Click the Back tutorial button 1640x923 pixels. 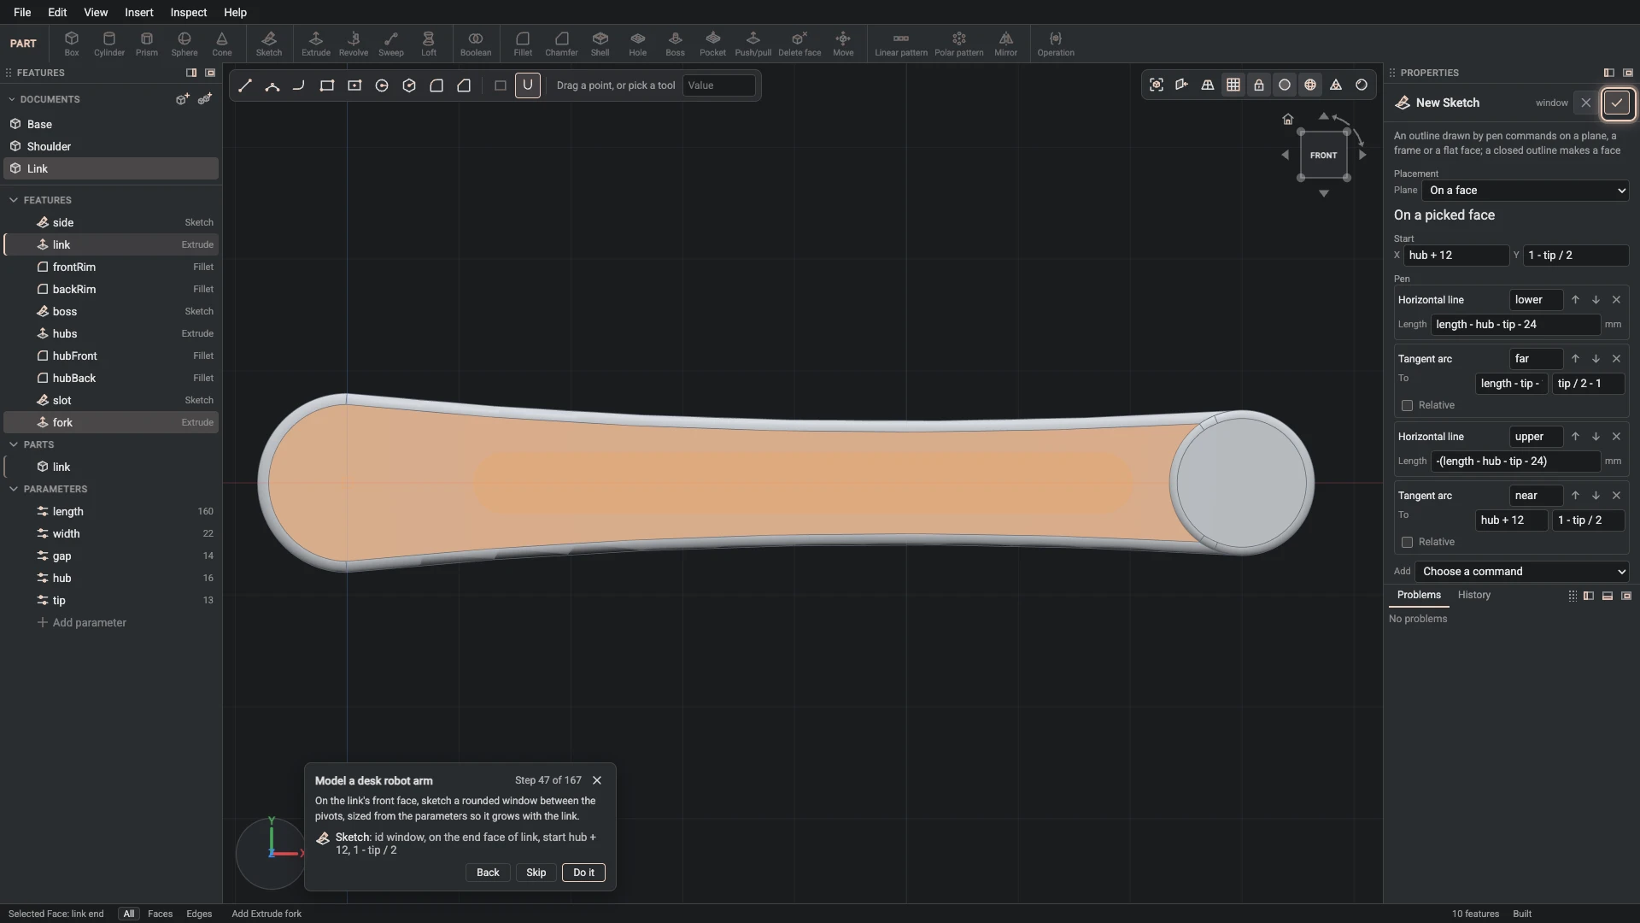click(x=488, y=873)
